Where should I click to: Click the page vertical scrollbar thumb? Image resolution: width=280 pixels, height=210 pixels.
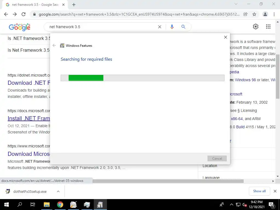click(278, 77)
